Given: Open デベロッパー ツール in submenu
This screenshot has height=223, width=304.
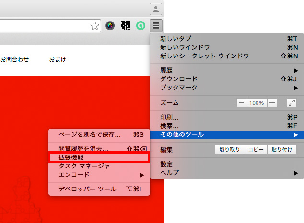Looking at the screenshot, I should coord(99,189).
